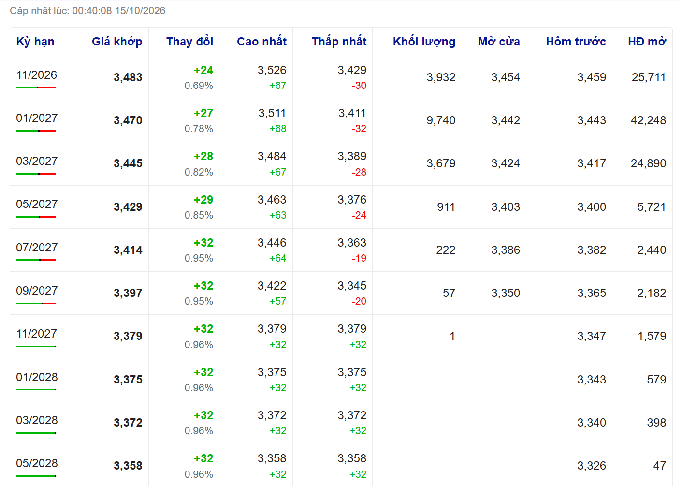Click the Thấp nhất column header
This screenshot has height=486, width=682.
pyautogui.click(x=339, y=42)
